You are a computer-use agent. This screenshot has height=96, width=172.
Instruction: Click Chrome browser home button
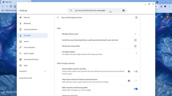point(15,6)
